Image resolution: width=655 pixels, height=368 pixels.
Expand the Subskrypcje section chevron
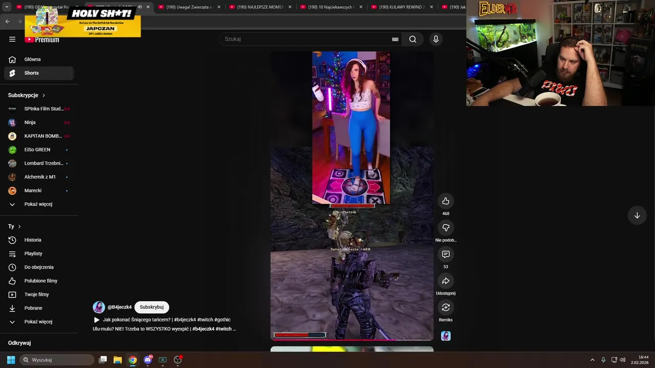click(43, 96)
